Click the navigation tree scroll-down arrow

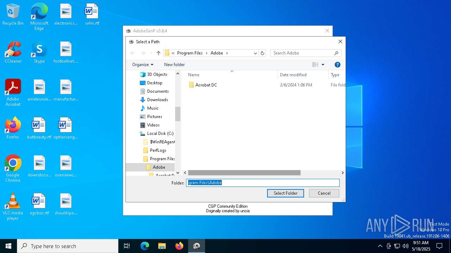[x=178, y=173]
